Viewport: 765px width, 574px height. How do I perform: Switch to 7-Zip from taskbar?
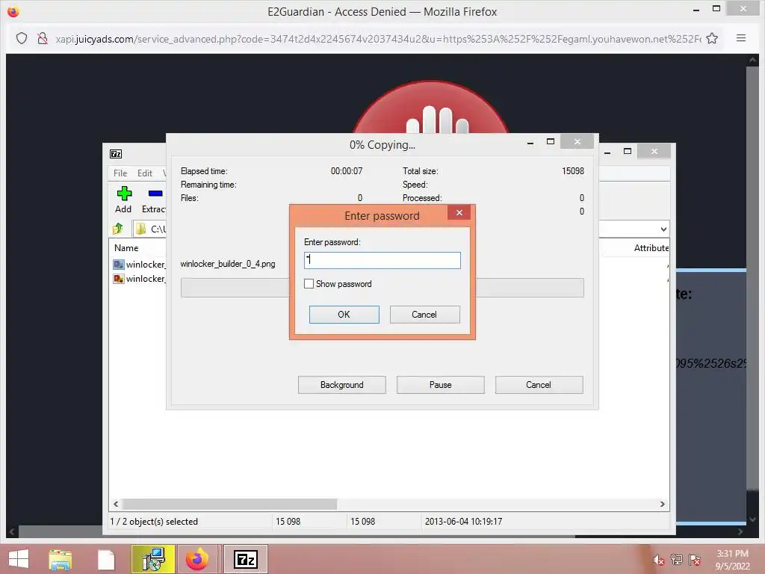tap(245, 559)
